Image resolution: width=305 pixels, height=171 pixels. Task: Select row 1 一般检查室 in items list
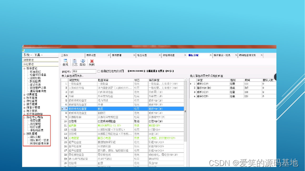click(122, 84)
